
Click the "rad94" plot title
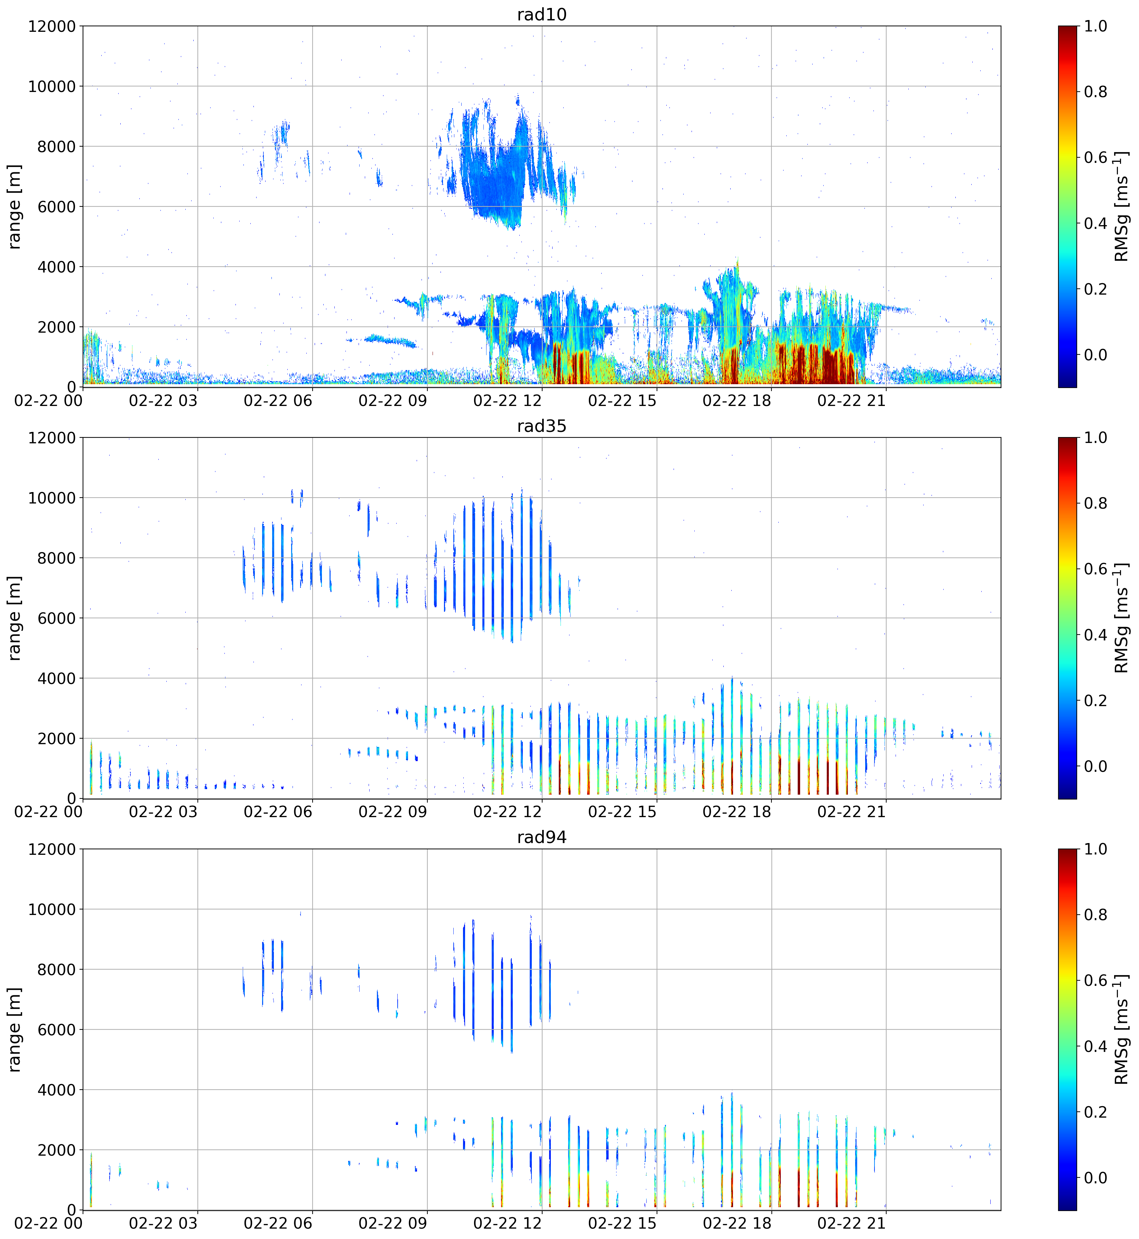[541, 837]
